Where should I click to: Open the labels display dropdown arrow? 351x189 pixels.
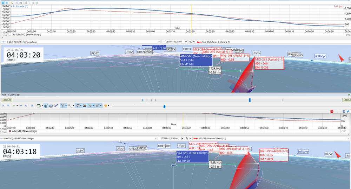tap(101, 106)
